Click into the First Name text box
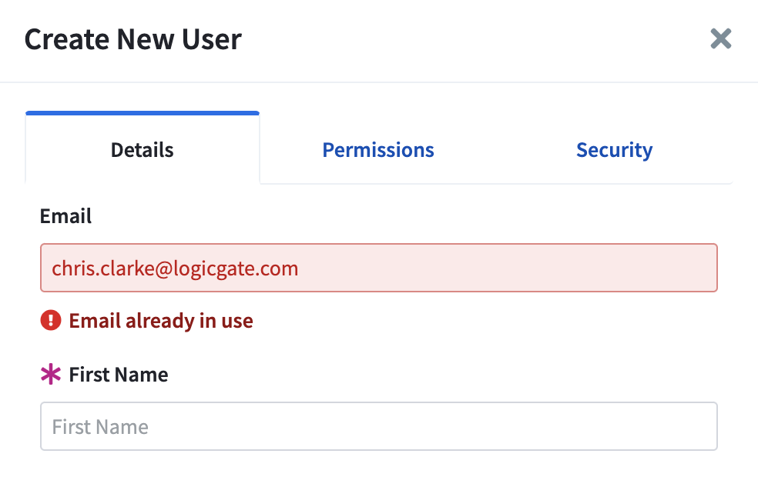This screenshot has height=477, width=758. [379, 426]
